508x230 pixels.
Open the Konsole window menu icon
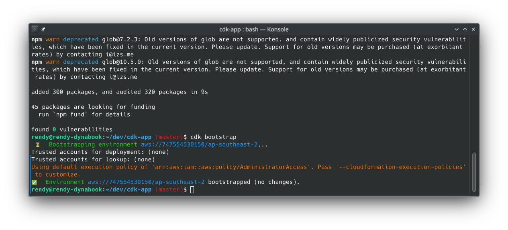coord(35,29)
